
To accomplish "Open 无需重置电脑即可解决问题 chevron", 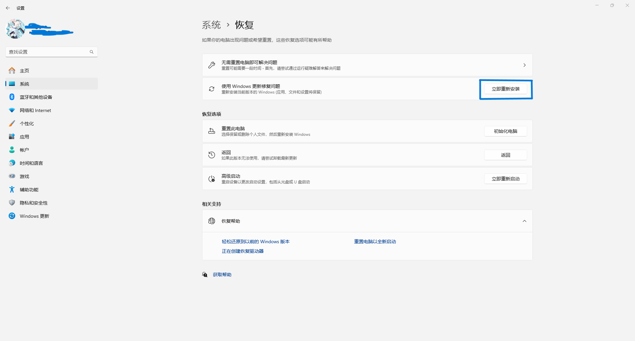I will 525,65.
